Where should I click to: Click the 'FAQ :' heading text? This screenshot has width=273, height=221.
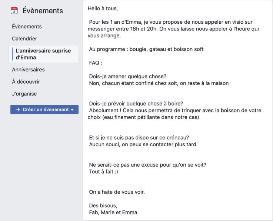(x=96, y=63)
